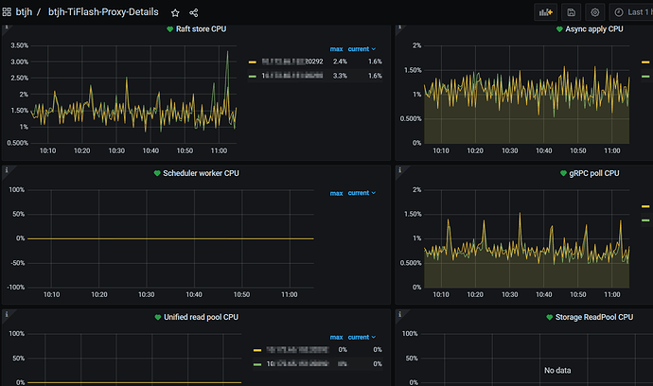Sort Raft store CPU legend by max

(336, 47)
